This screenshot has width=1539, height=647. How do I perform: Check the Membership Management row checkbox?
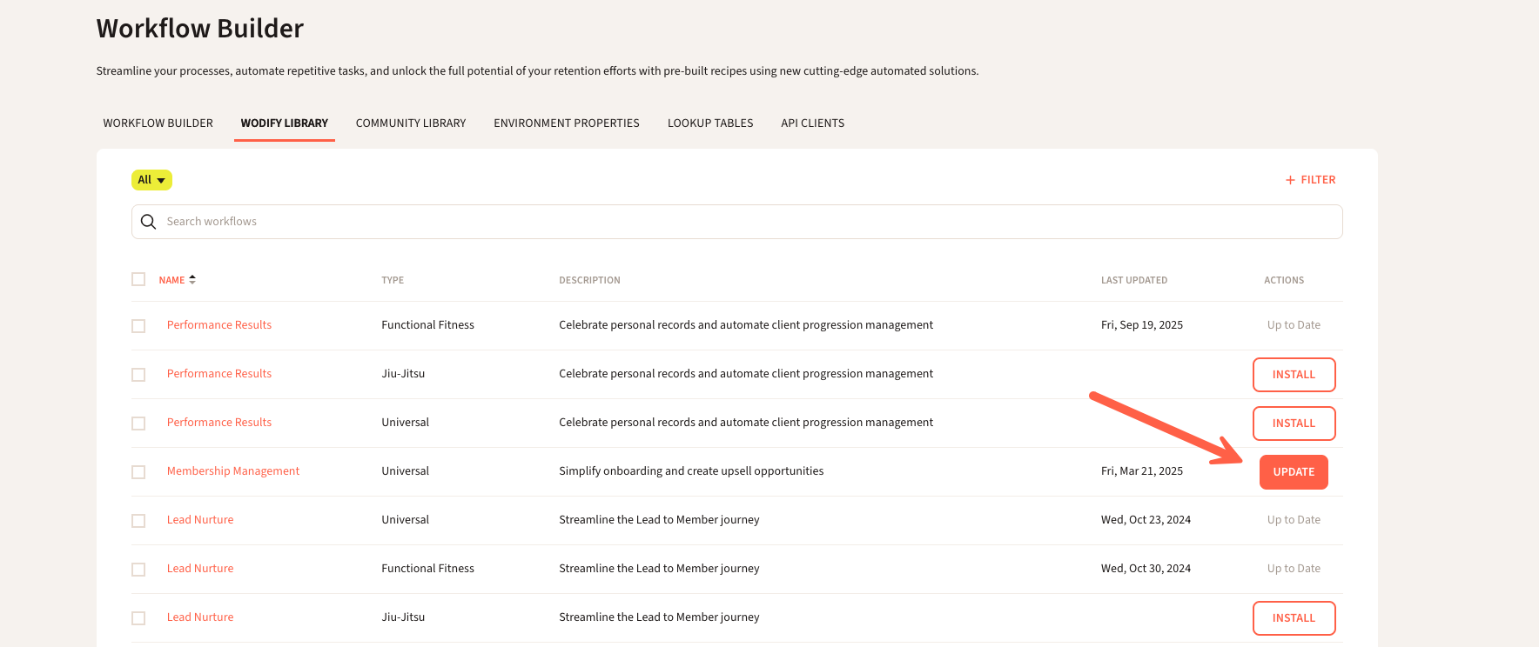[x=138, y=472]
